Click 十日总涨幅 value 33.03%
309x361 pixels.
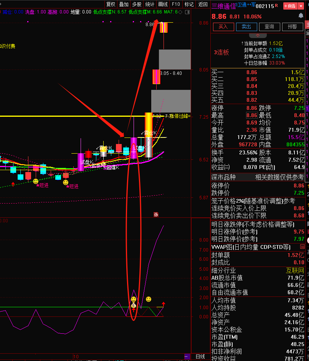click(x=277, y=63)
